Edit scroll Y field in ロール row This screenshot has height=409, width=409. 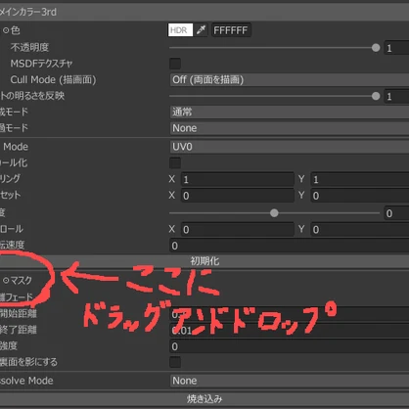pyautogui.click(x=360, y=229)
